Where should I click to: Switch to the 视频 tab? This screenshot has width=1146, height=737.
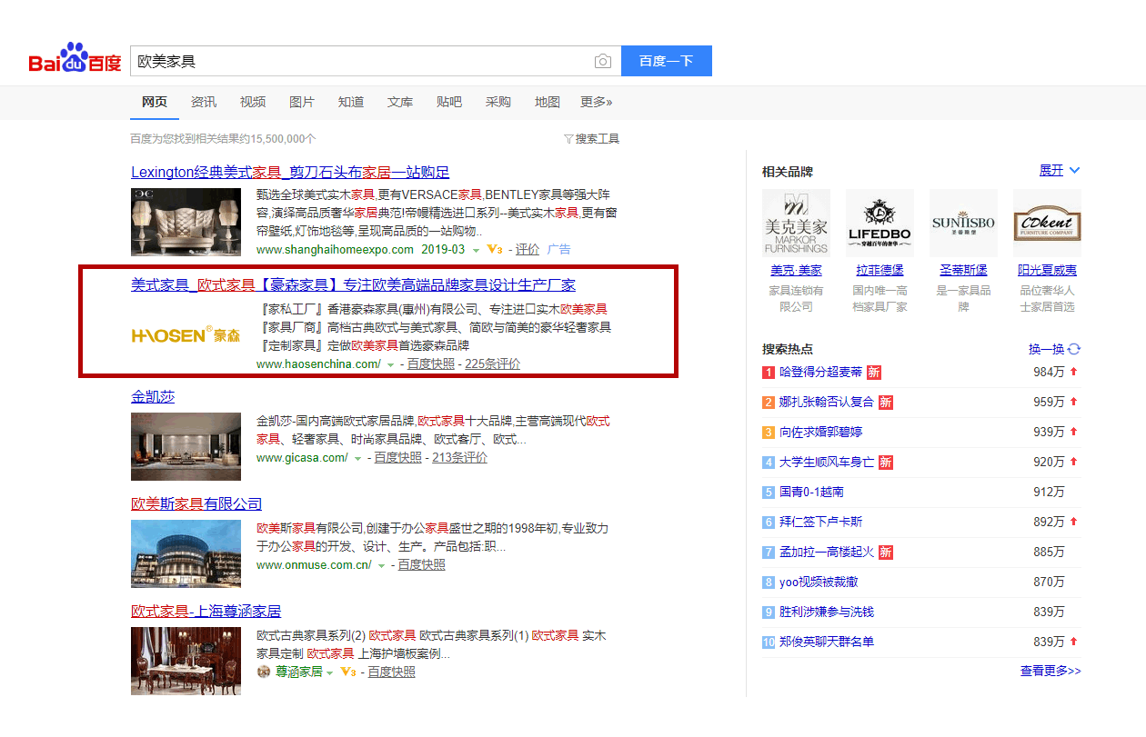[x=253, y=102]
